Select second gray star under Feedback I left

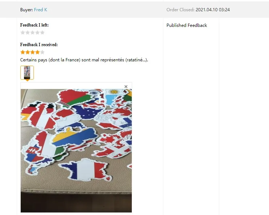pyautogui.click(x=28, y=33)
